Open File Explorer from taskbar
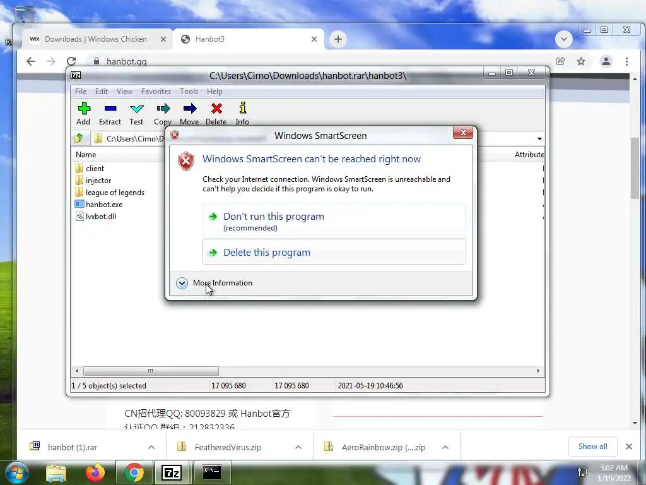 [56, 472]
